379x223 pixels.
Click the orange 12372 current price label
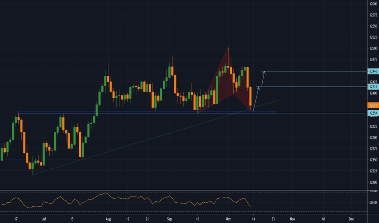[x=373, y=105]
